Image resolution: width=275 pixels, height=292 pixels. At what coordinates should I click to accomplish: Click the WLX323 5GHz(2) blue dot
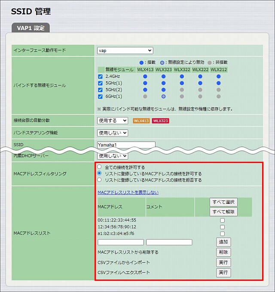(163, 90)
